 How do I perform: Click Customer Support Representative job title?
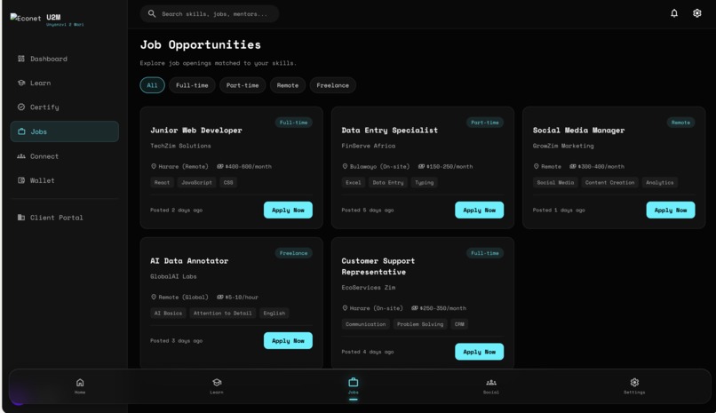378,266
